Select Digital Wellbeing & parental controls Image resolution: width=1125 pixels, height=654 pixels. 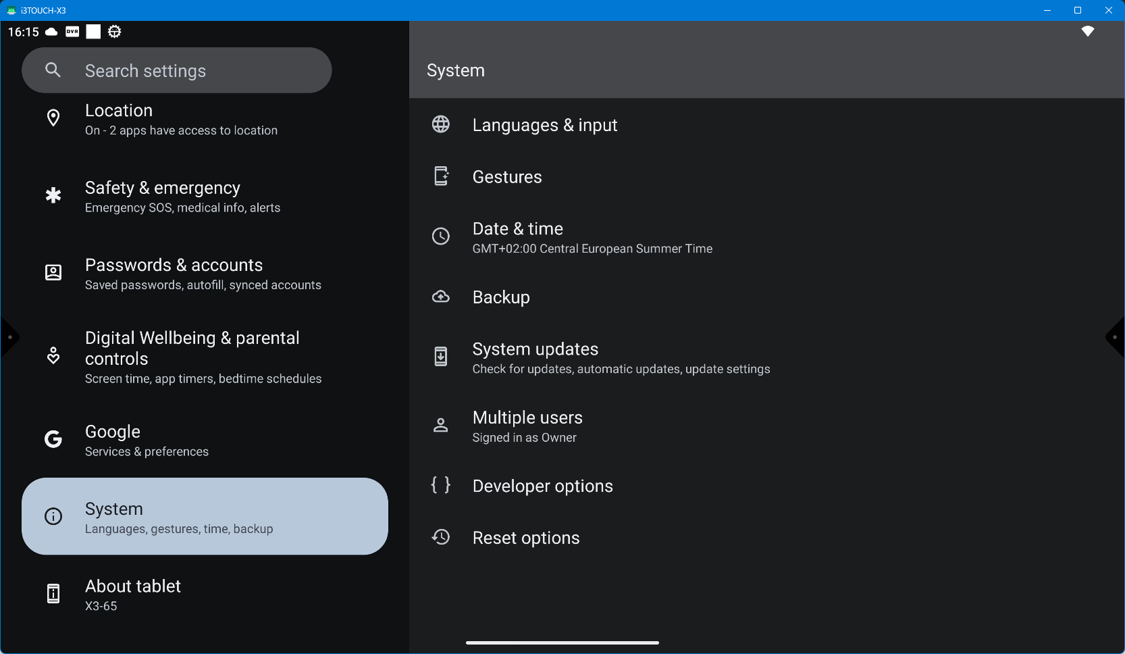click(x=203, y=357)
